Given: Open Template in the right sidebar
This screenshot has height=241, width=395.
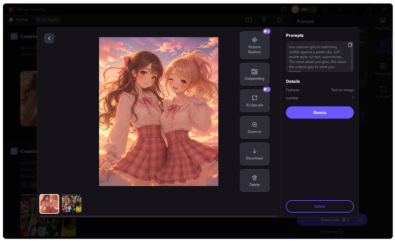Looking at the screenshot, I should 383,70.
